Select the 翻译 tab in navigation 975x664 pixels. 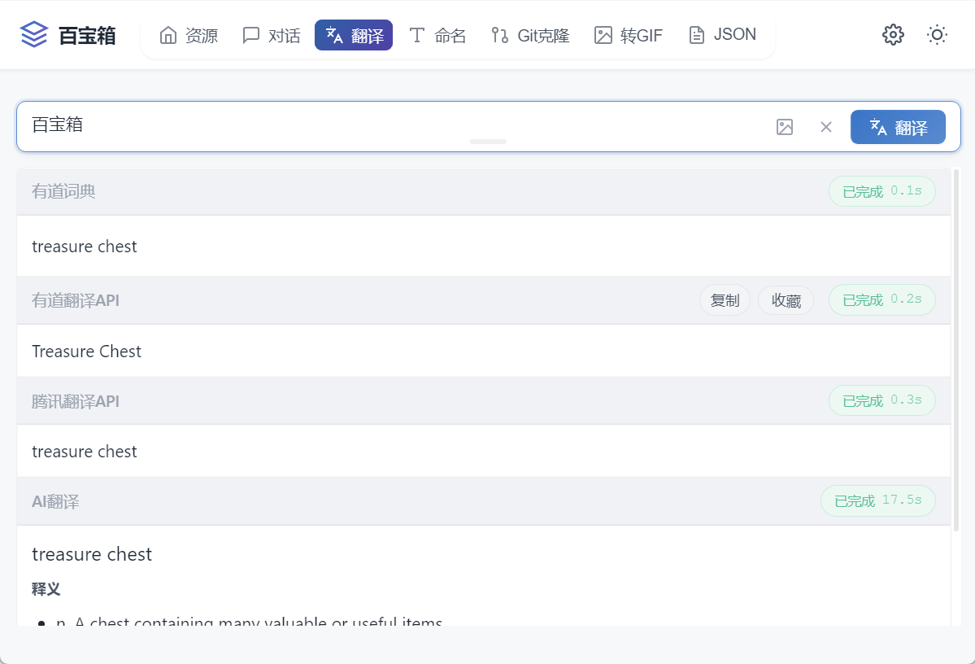click(x=354, y=35)
